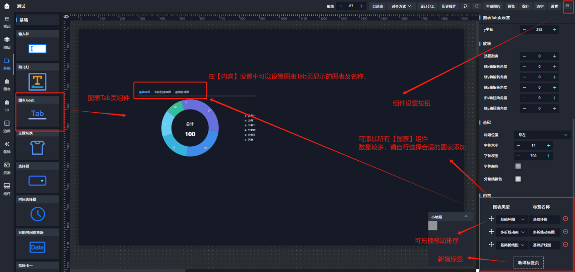Open the 分割线颜色 color swatch

(x=518, y=179)
